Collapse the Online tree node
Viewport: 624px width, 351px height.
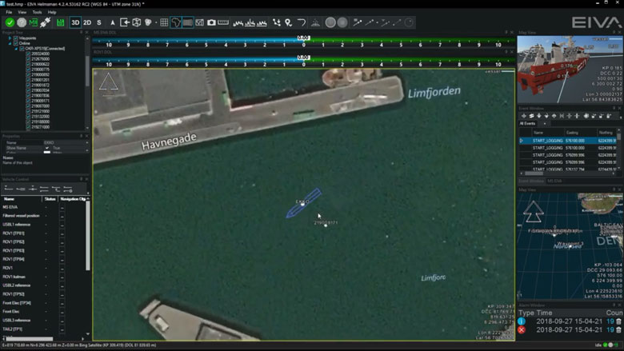(9, 44)
